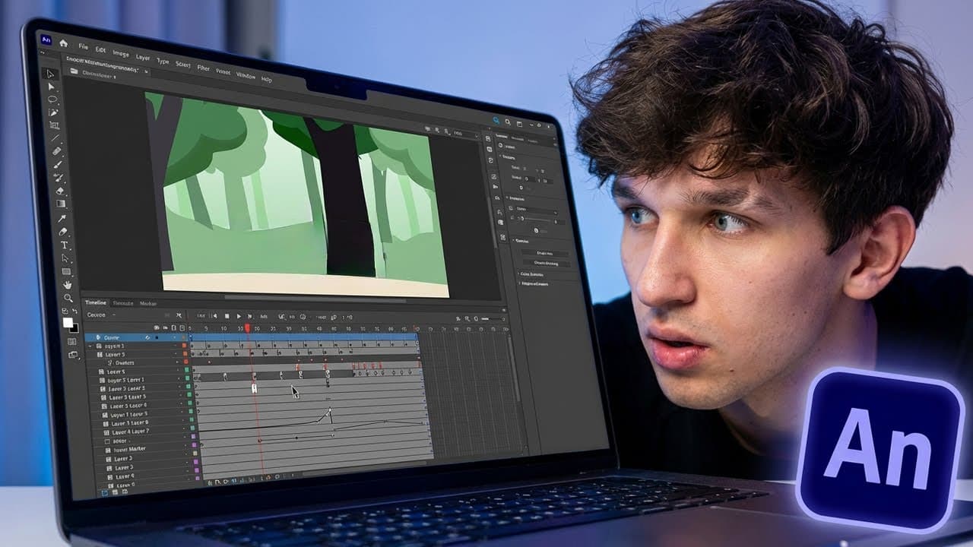
Task: Open the Layer menu
Action: coord(143,57)
